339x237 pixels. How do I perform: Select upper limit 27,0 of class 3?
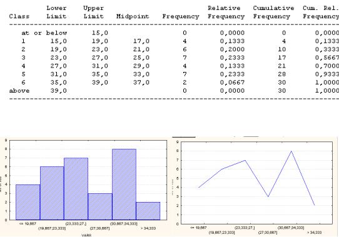click(x=99, y=58)
